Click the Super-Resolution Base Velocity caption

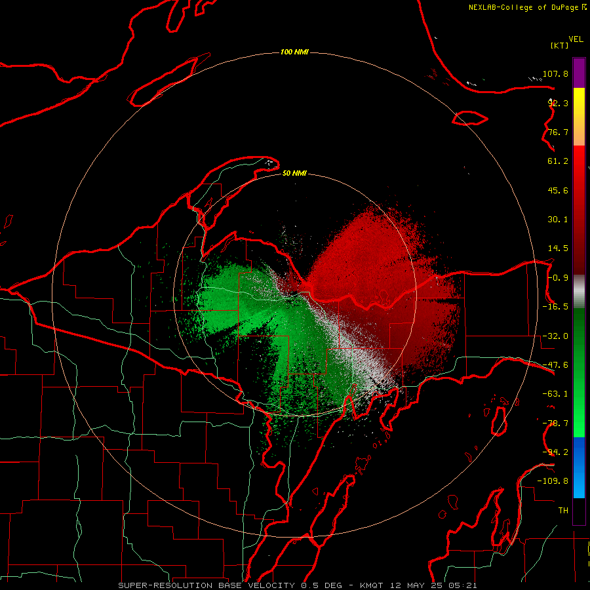[x=297, y=585]
